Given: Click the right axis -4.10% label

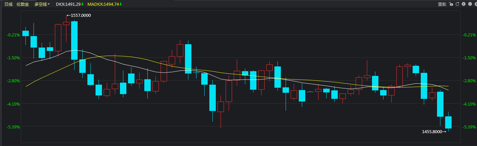Looking at the screenshot, I should click(470, 104).
